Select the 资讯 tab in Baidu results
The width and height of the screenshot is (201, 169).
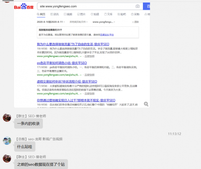54,14
